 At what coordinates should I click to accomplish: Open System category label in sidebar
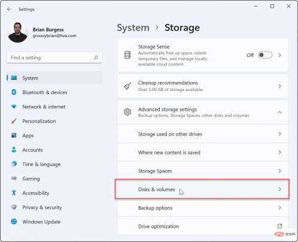pyautogui.click(x=30, y=78)
